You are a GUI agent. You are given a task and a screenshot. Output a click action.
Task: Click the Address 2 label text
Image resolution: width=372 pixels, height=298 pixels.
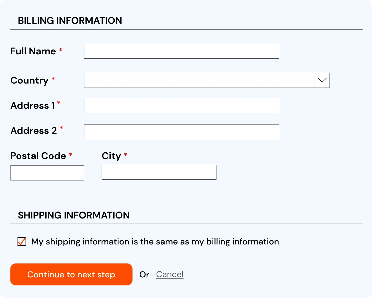pyautogui.click(x=34, y=131)
